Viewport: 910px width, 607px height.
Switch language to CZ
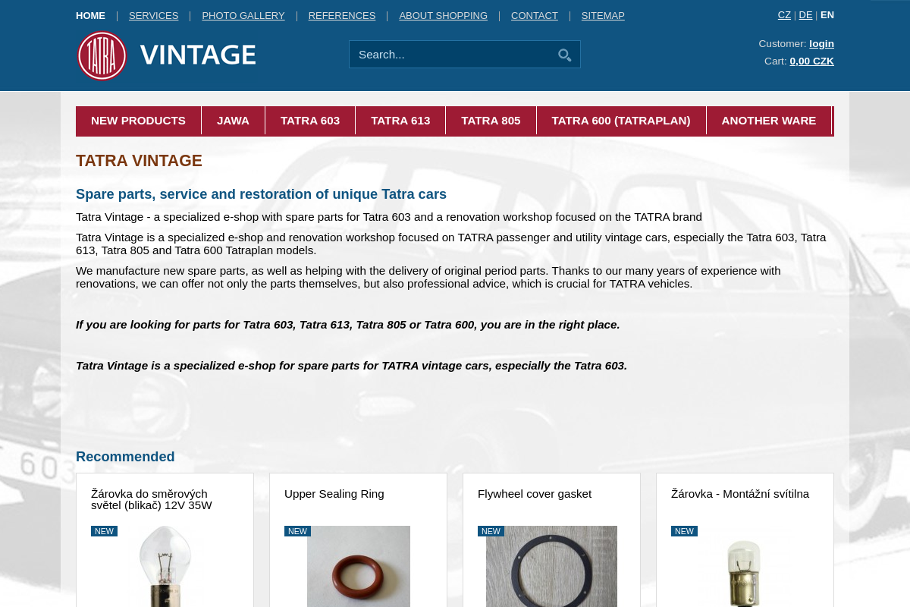pyautogui.click(x=784, y=14)
